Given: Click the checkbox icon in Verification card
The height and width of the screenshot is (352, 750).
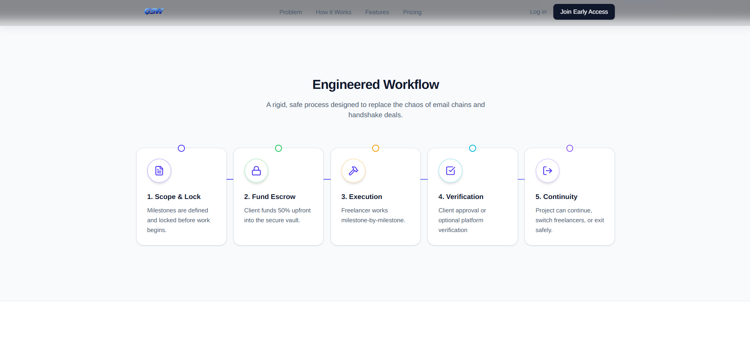Looking at the screenshot, I should [x=450, y=171].
